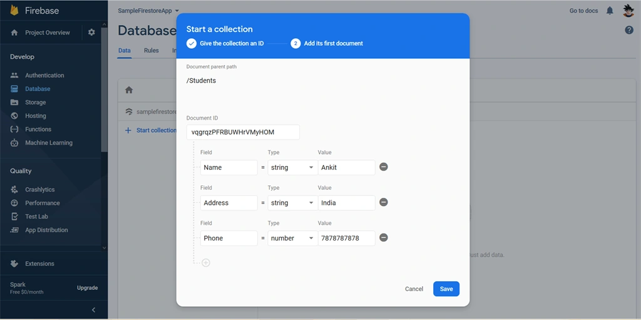Click the Performance gauge icon
The height and width of the screenshot is (320, 641).
(14, 203)
